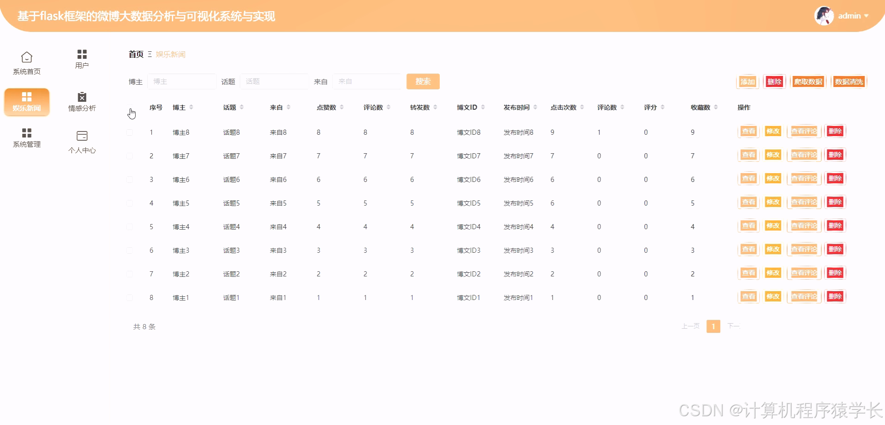点击右上角的 admin 头像
The width and height of the screenshot is (885, 425).
[x=824, y=15]
